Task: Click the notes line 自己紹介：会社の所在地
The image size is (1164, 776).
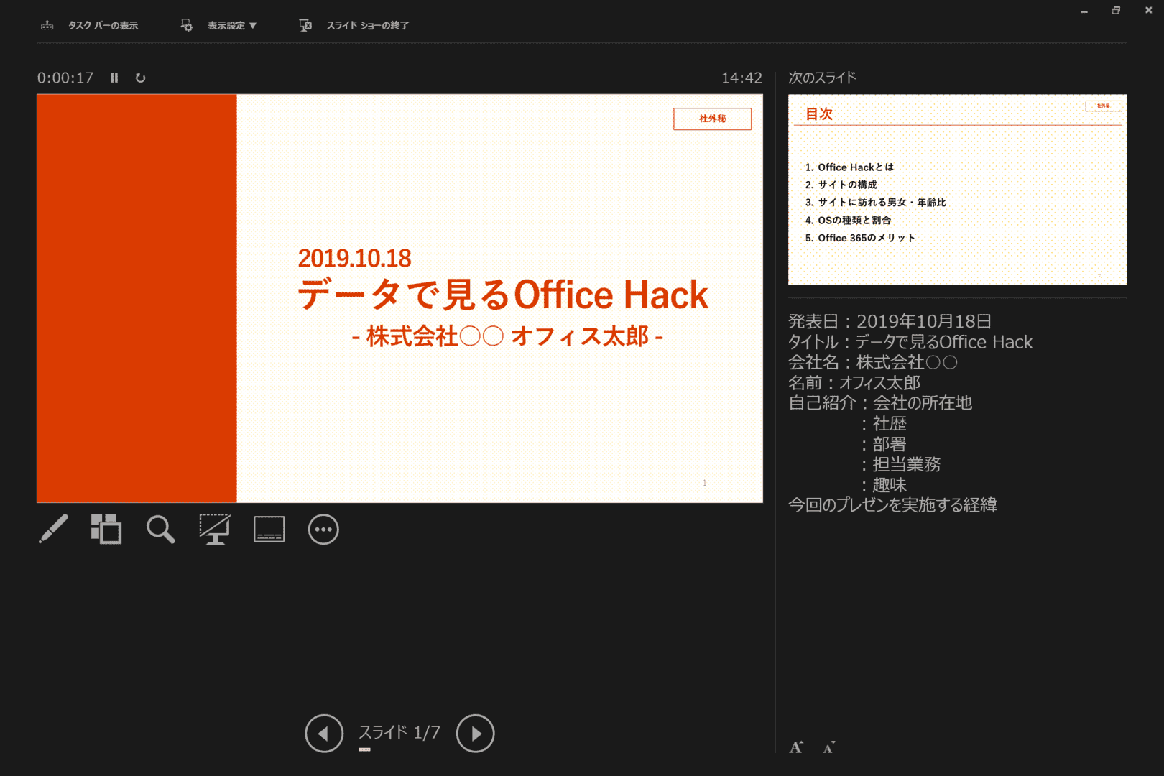Action: (x=880, y=403)
